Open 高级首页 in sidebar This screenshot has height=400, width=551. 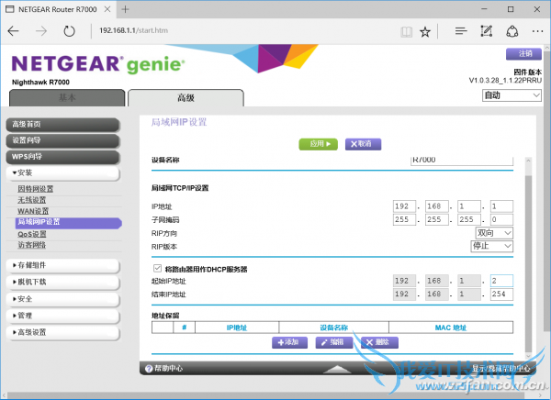click(62, 125)
